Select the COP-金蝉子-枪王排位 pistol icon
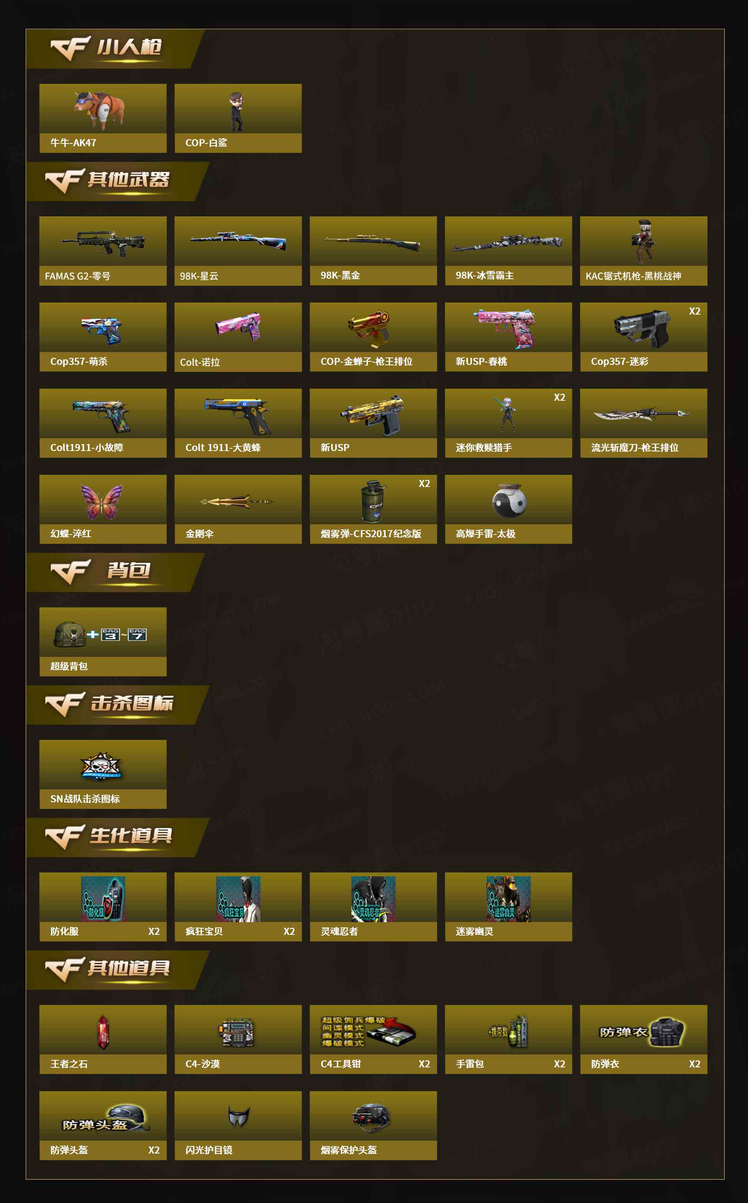 (x=369, y=329)
